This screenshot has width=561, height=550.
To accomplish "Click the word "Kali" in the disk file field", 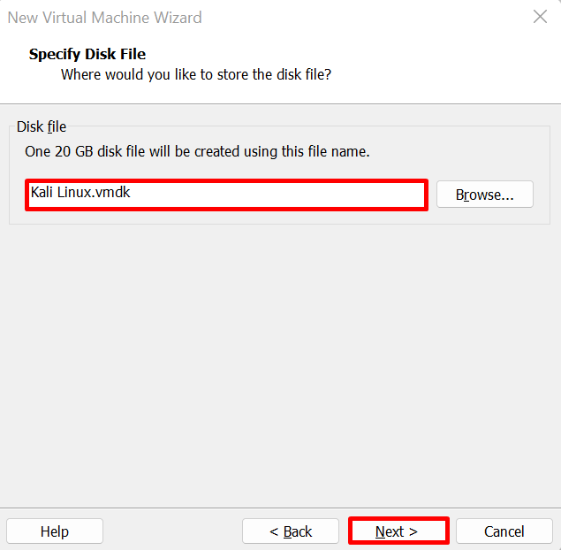I will (42, 192).
